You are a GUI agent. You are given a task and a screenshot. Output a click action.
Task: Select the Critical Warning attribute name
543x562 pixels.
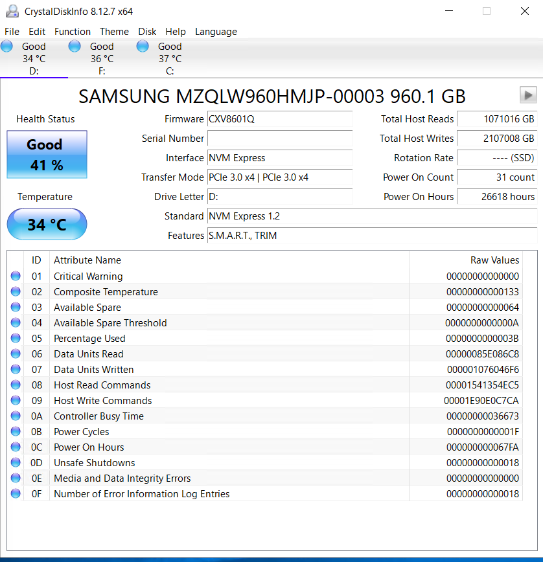pos(88,276)
